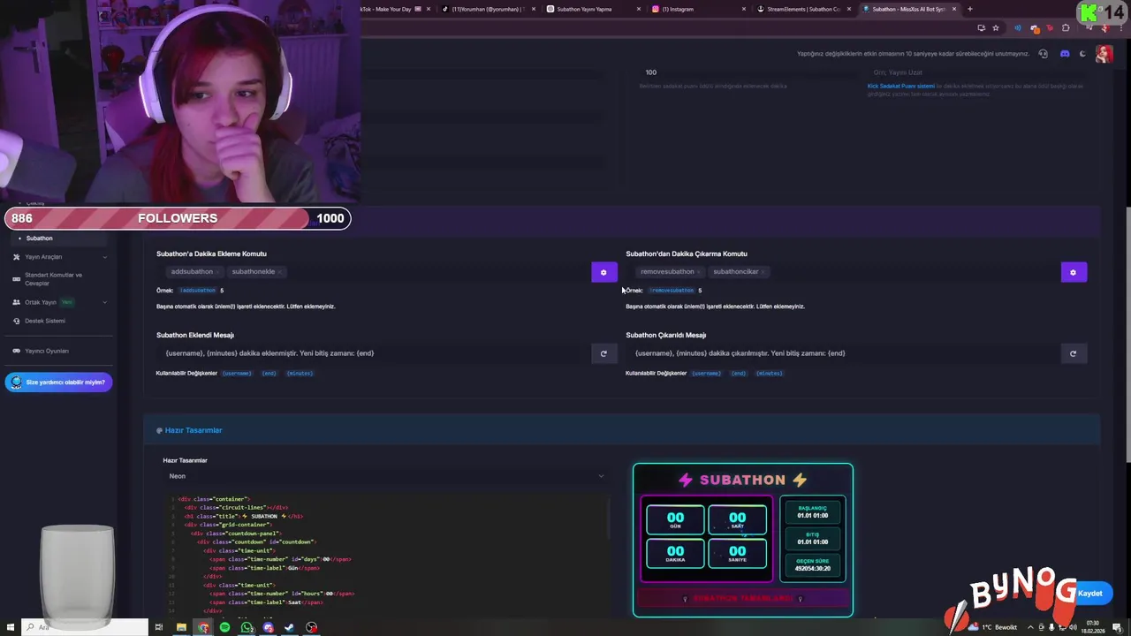1131x636 pixels.
Task: Click {username} variable under Eklendi message
Action: [237, 374]
